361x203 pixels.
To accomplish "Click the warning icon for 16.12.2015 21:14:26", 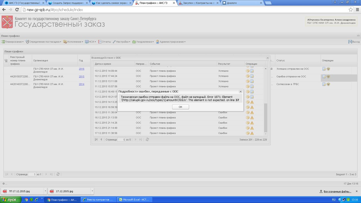I will [x=252, y=123].
